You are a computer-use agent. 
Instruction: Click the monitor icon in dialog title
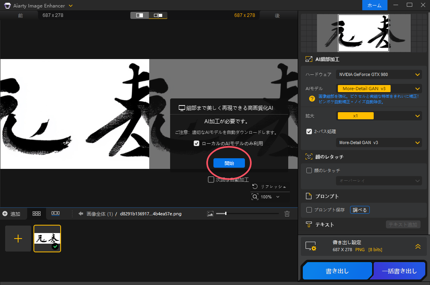click(182, 108)
